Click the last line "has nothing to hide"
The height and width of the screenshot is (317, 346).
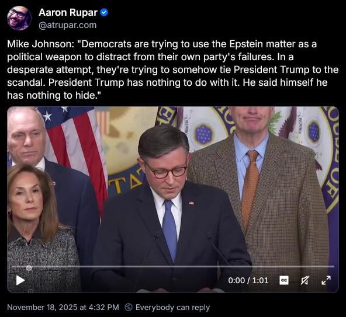point(54,95)
